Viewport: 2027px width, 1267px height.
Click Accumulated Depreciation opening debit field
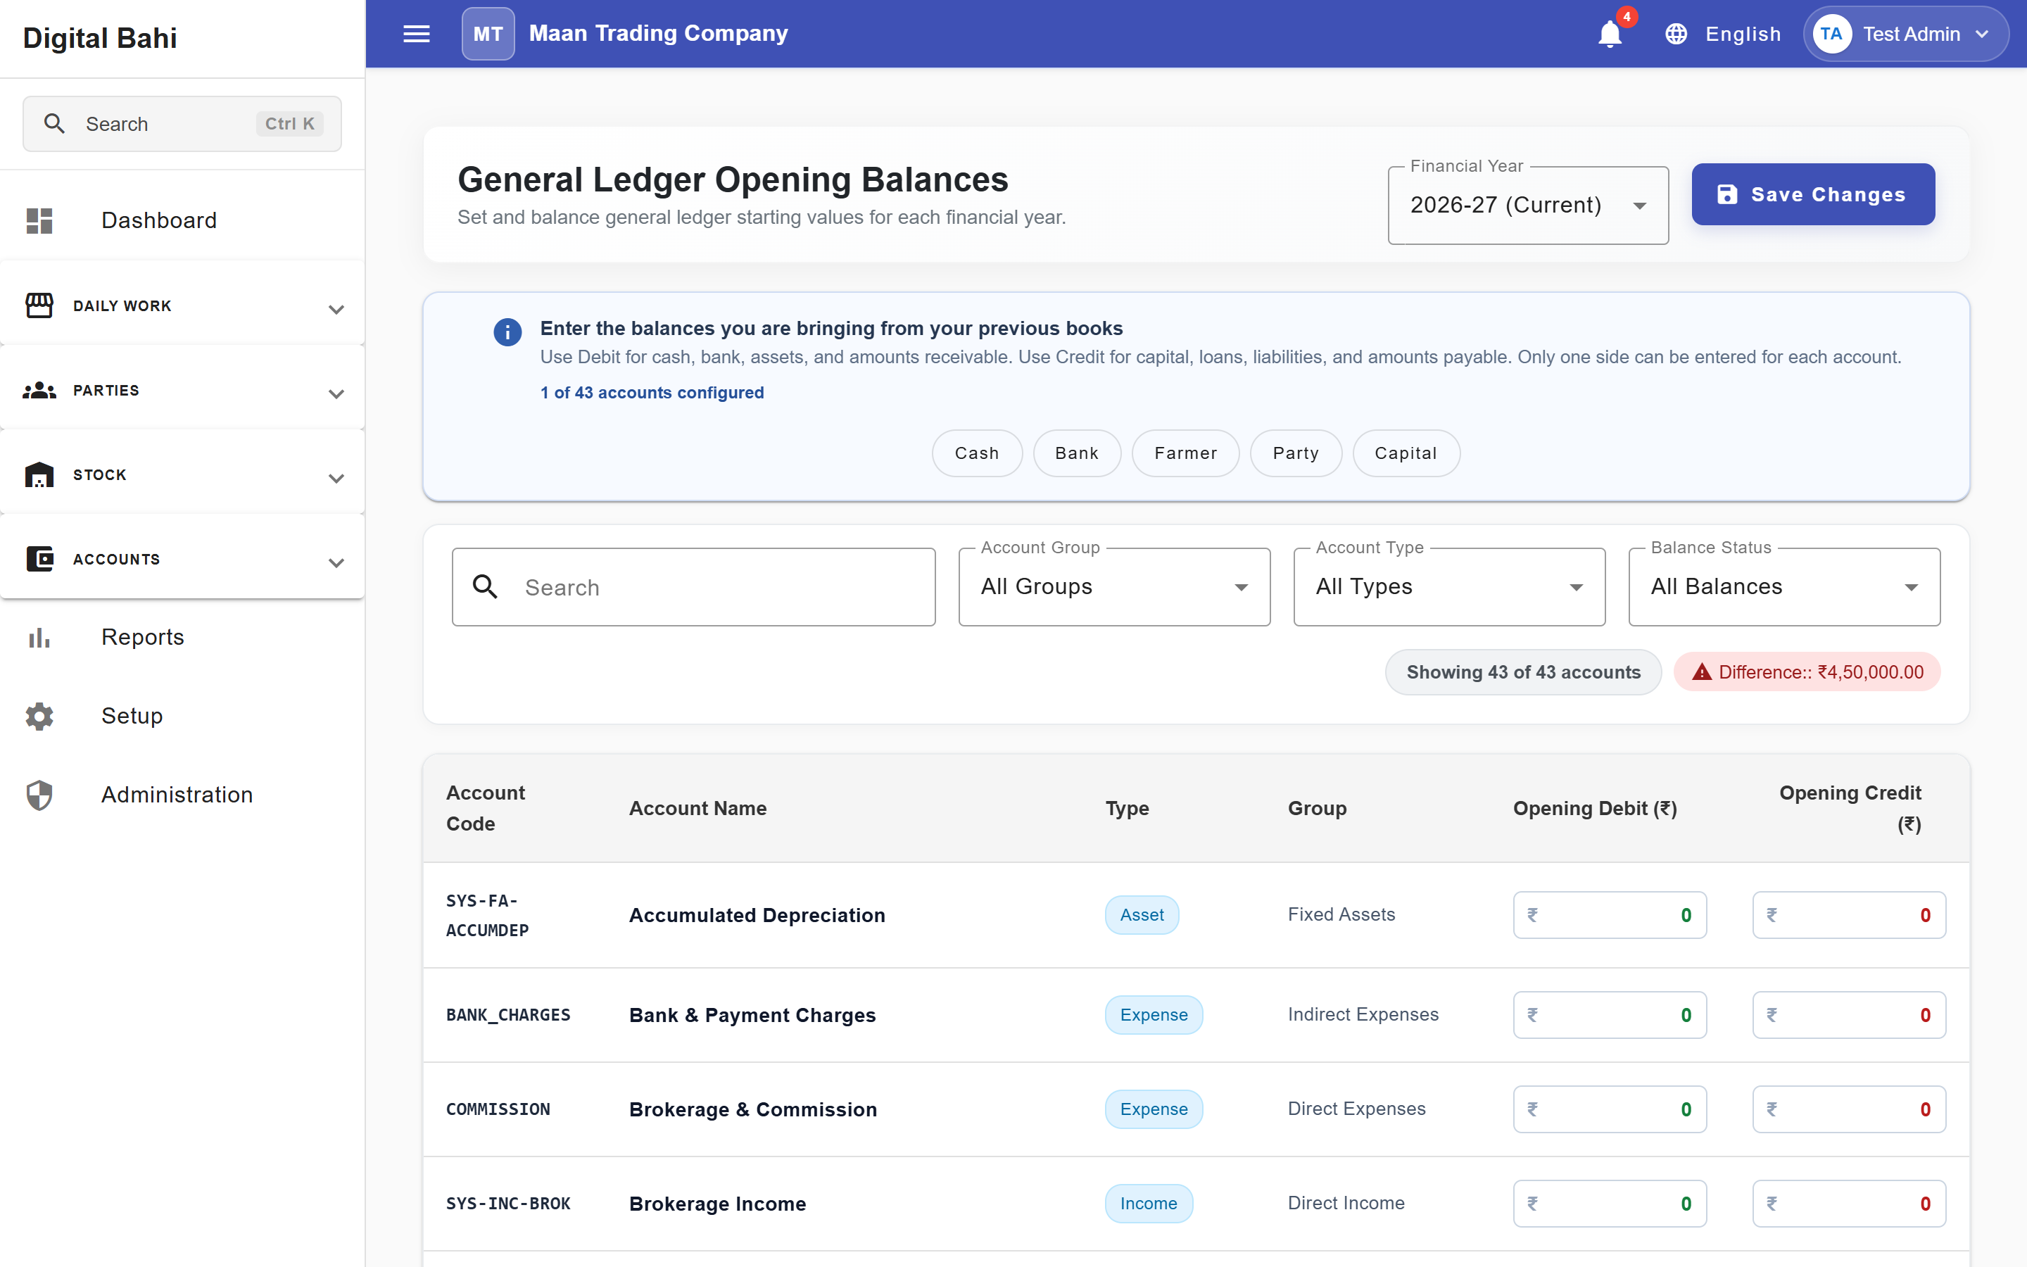[x=1609, y=915]
